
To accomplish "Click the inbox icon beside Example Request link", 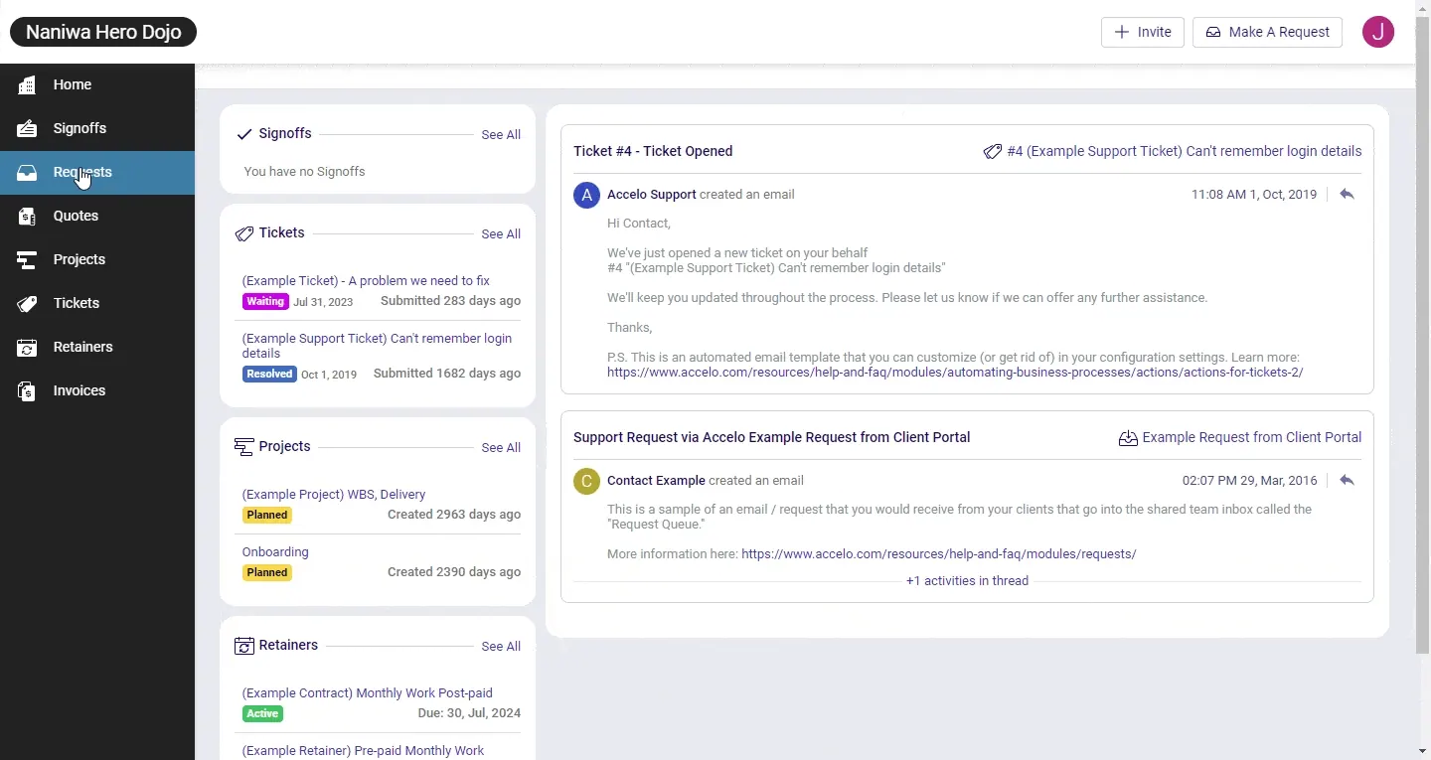I will point(1128,438).
